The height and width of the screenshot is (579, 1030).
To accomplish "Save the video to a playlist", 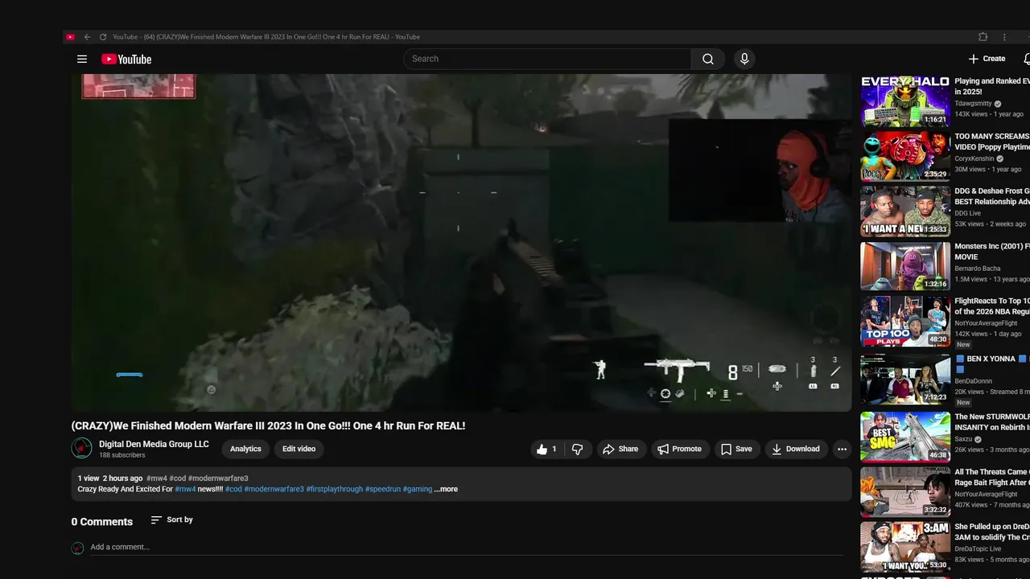I will click(x=736, y=449).
